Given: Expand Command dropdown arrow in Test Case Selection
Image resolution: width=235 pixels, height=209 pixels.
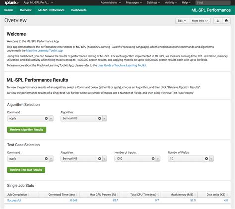Looking at the screenshot, I should [51, 159].
